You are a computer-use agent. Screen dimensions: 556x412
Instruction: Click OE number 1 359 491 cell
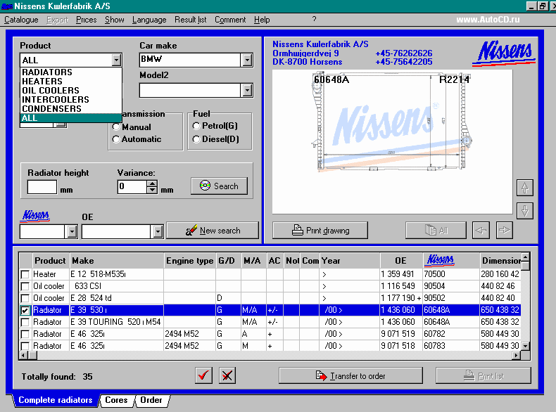(x=401, y=274)
